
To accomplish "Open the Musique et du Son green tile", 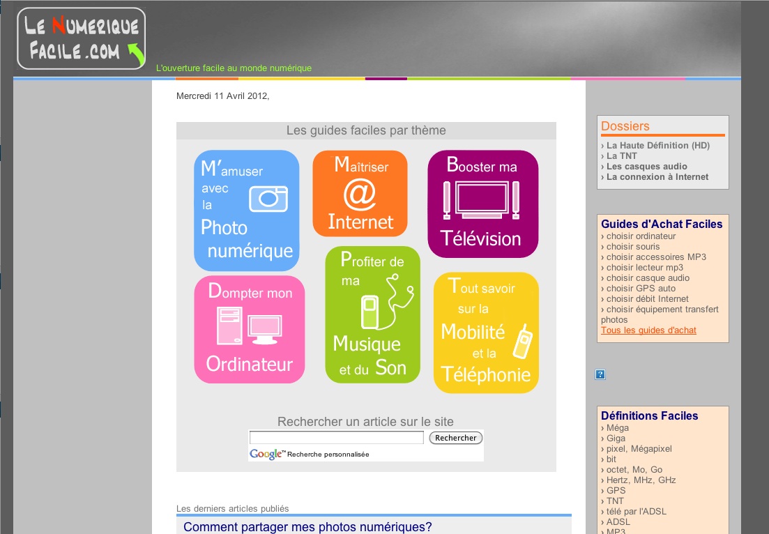I will click(373, 314).
